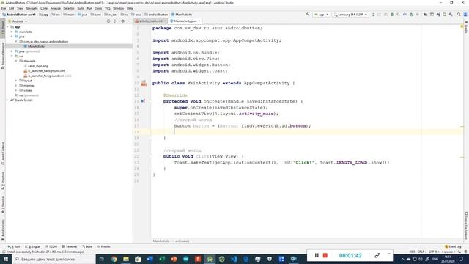Select ic_launcher_background.xml file
The image size is (469, 264).
[45, 71]
